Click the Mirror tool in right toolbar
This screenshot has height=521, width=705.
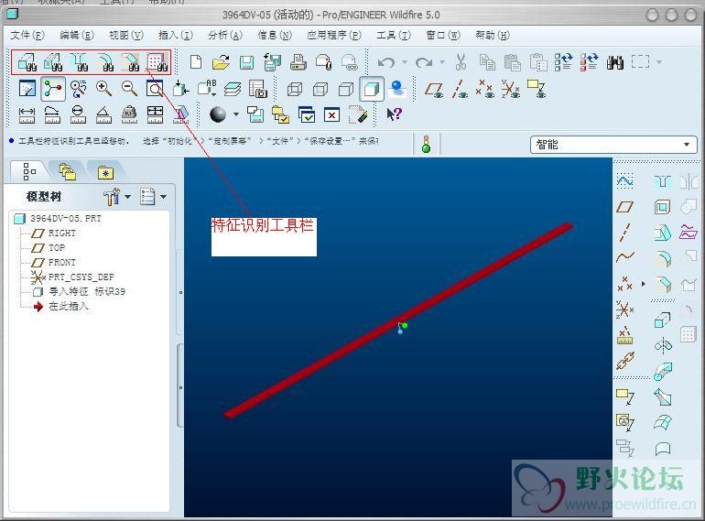coord(689,181)
